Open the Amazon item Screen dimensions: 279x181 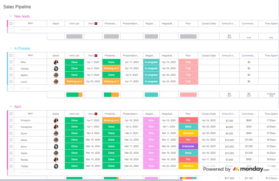(x=25, y=121)
